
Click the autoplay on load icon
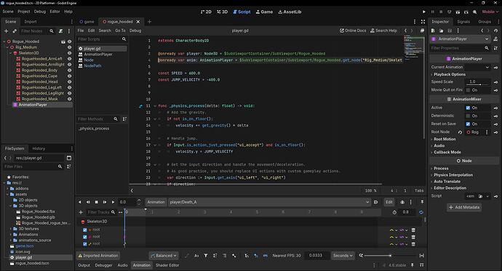pos(376,202)
